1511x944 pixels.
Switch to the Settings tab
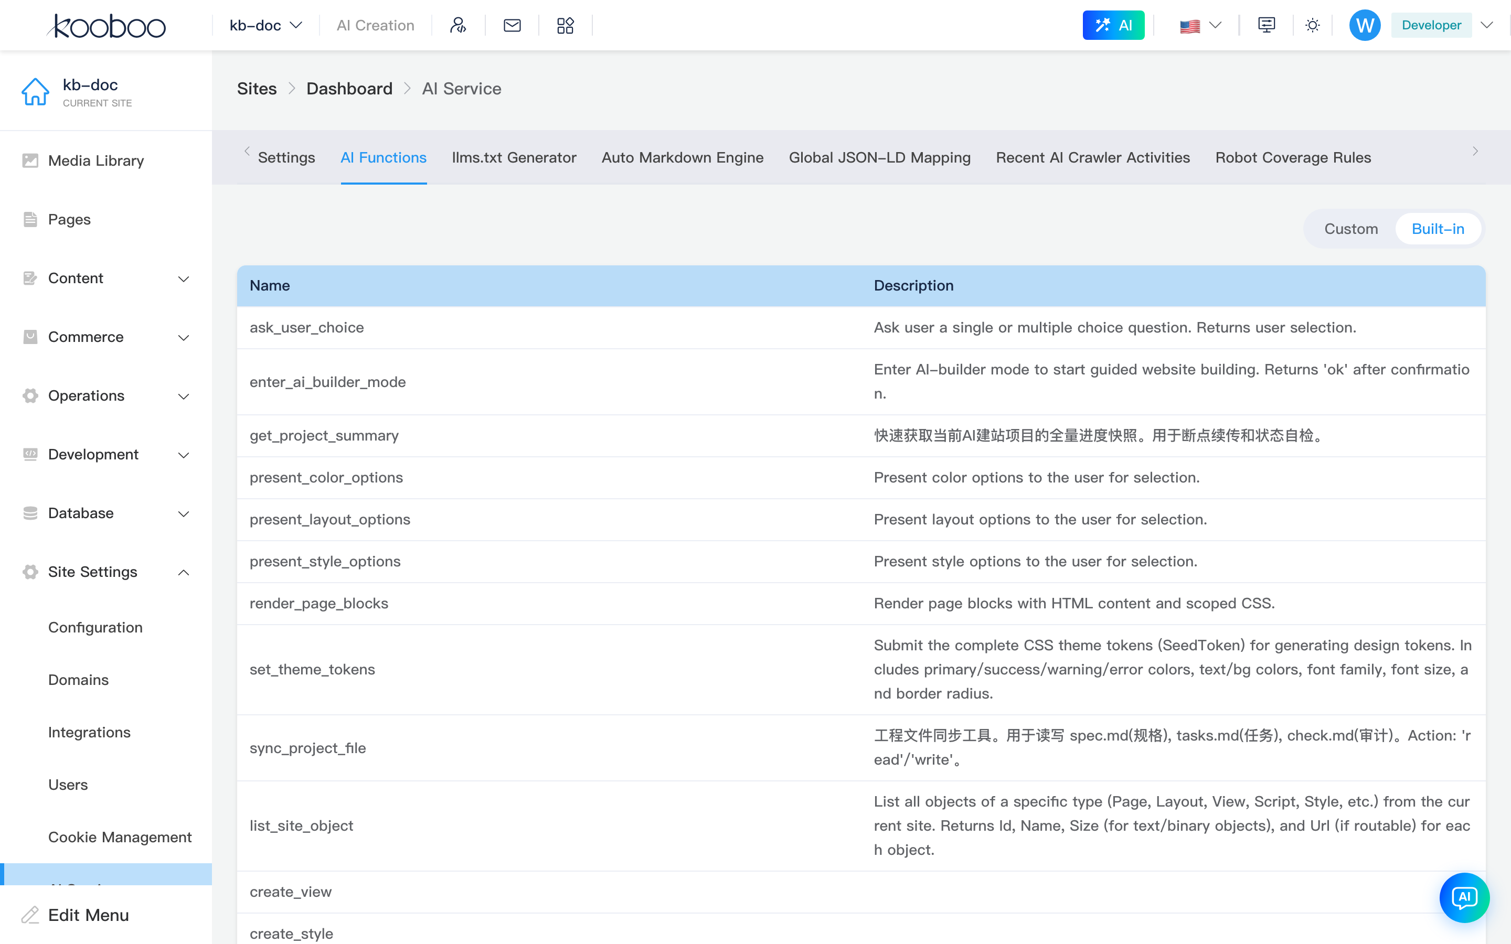[286, 157]
